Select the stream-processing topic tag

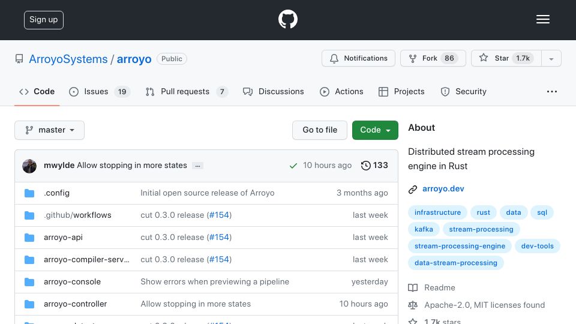[481, 229]
